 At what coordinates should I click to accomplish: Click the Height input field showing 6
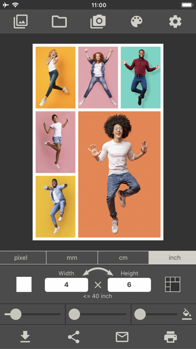(x=129, y=285)
